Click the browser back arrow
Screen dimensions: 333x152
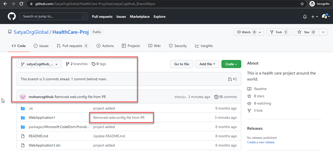pos(5,4)
